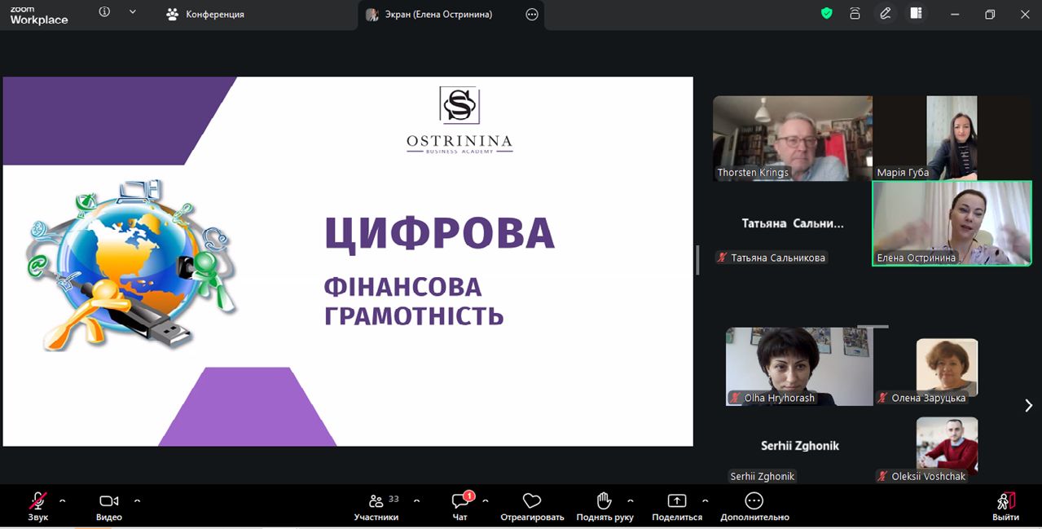The height and width of the screenshot is (529, 1042).
Task: Open the Участники participants panel
Action: pos(376,505)
